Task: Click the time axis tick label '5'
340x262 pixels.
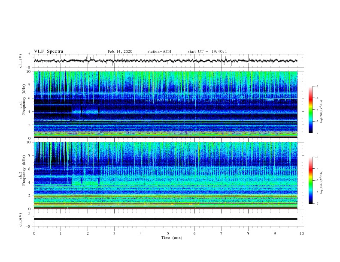Action: pos(168,233)
